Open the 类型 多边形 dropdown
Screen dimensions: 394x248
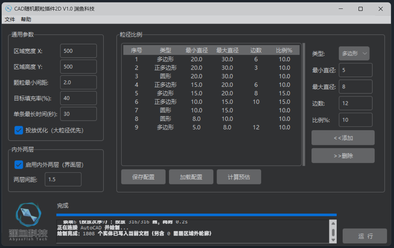point(354,53)
